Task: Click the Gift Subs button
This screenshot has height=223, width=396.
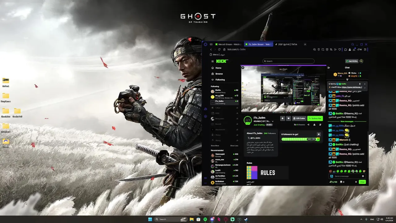Action: click(x=299, y=118)
